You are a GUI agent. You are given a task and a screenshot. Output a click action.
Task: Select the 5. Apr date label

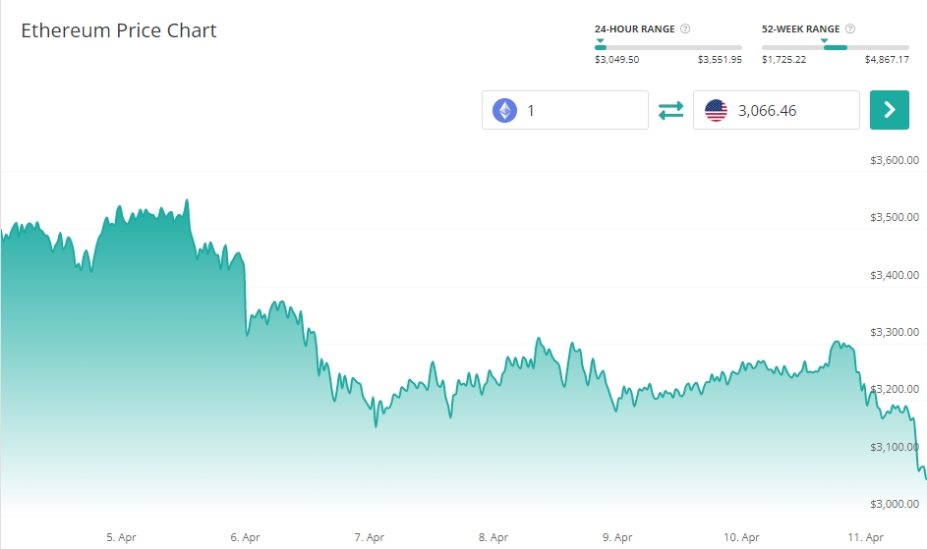(x=121, y=537)
